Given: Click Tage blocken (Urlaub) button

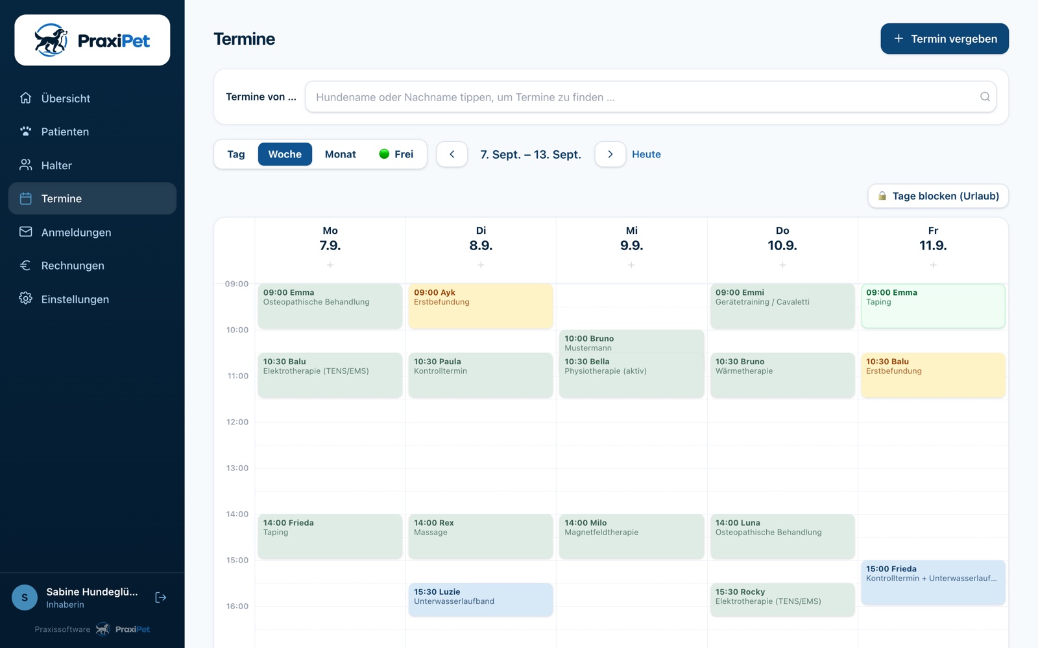Looking at the screenshot, I should click(x=938, y=196).
